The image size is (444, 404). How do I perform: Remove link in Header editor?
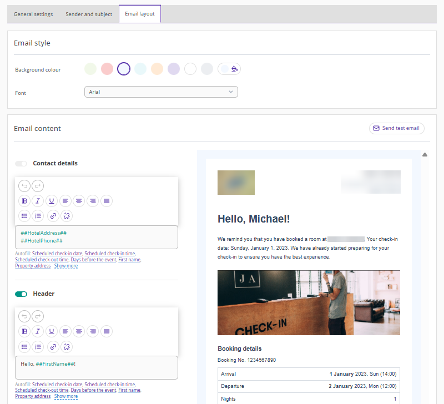coord(67,347)
